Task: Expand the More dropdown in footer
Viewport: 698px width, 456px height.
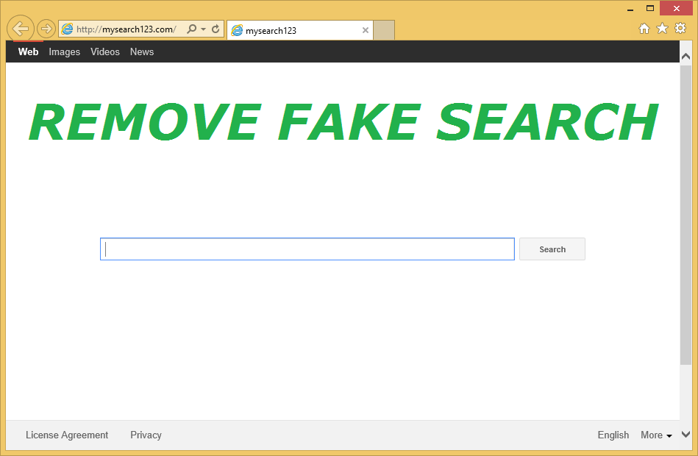Action: 656,435
